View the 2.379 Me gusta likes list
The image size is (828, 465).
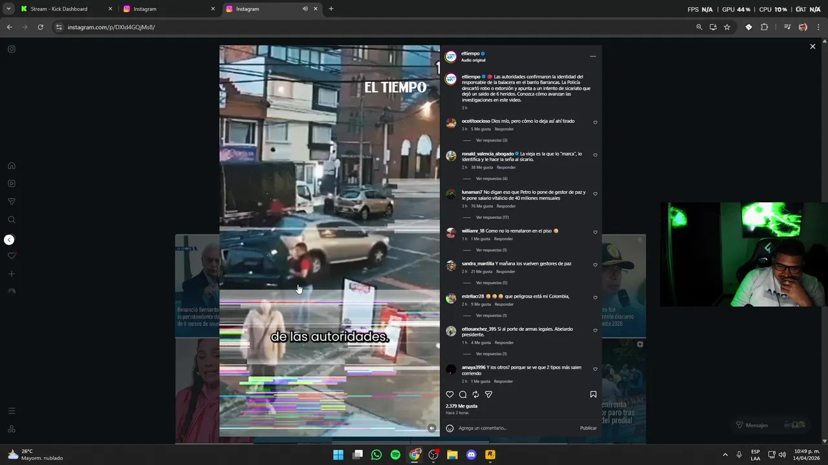click(x=461, y=406)
